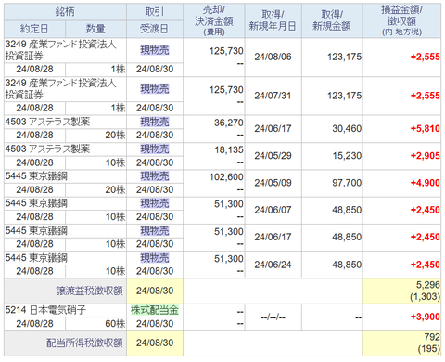Click 現物売 in the 102,600 sale row
This screenshot has height=362, width=445.
point(155,176)
